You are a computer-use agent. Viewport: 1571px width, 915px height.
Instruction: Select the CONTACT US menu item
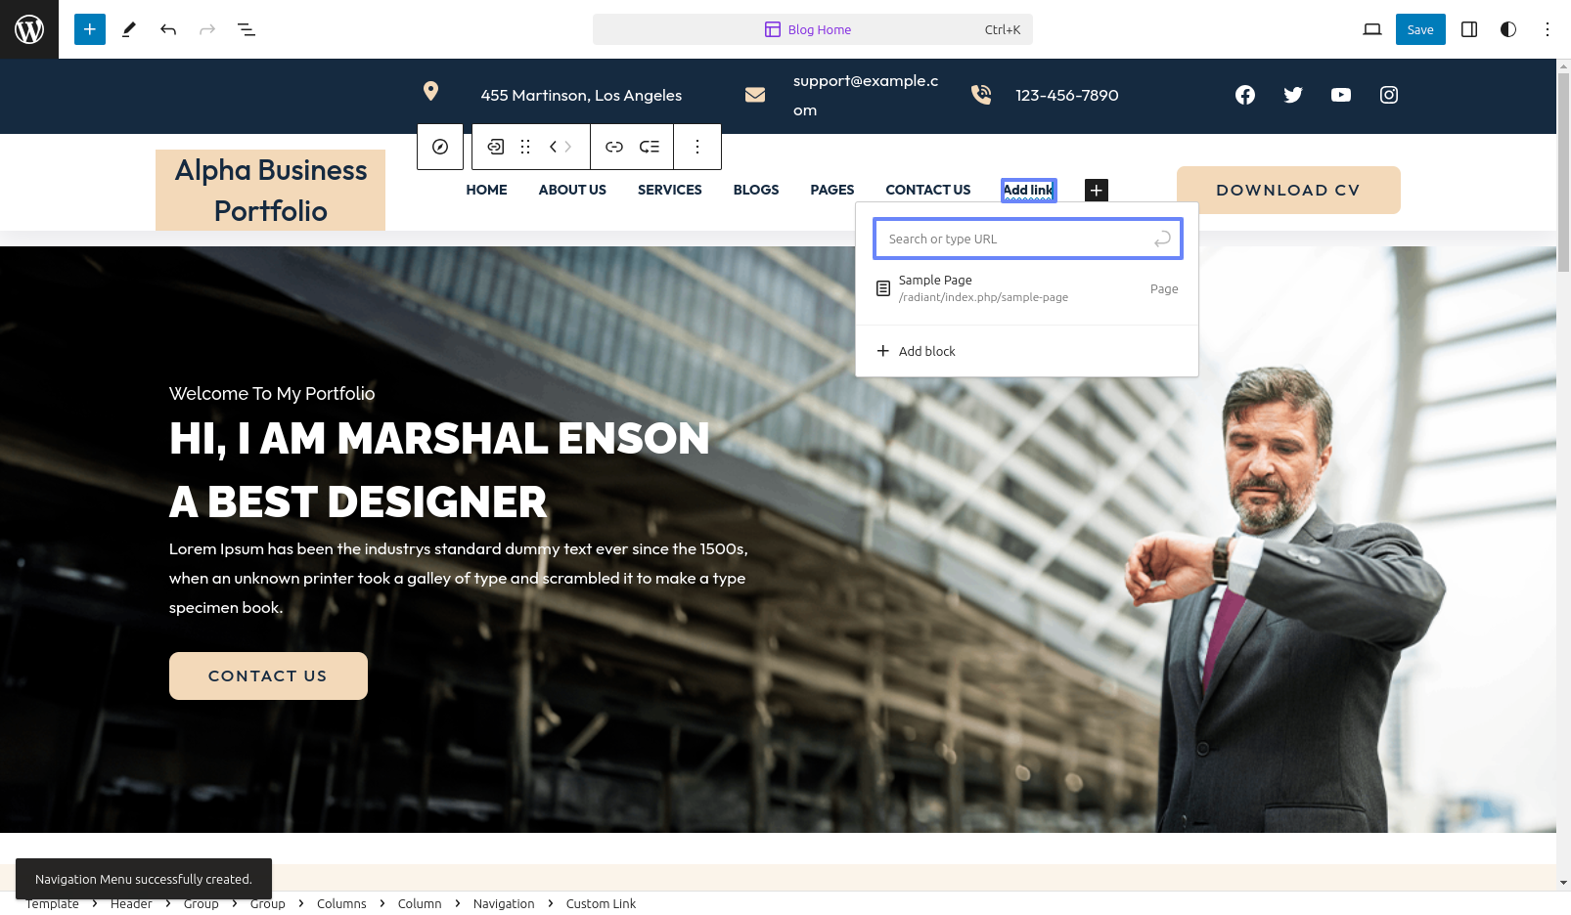click(928, 190)
